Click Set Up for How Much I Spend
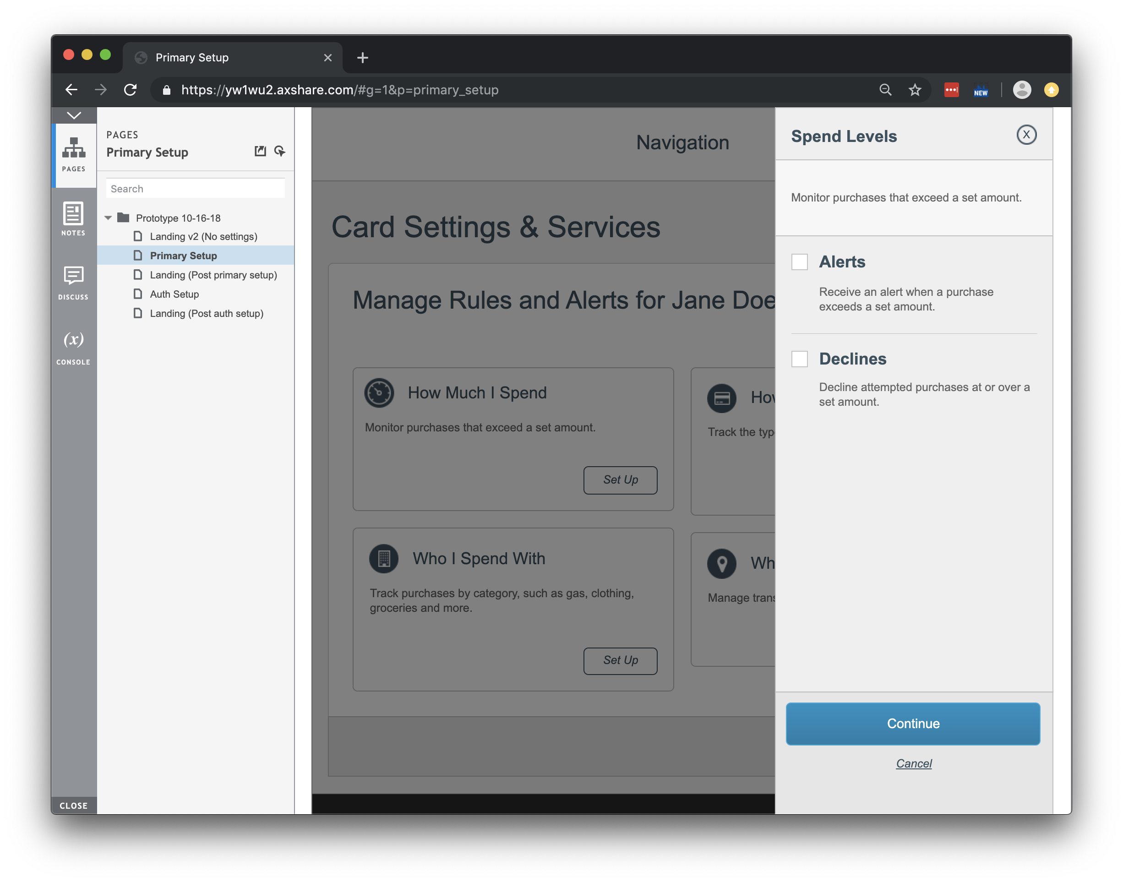Screen dimensions: 1123x882 click(620, 480)
